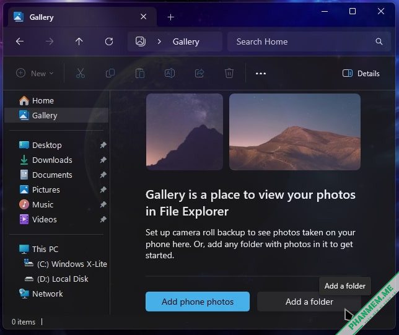Screen dimensions: 399x335
Task: Open Videos in the sidebar
Action: click(x=56, y=220)
